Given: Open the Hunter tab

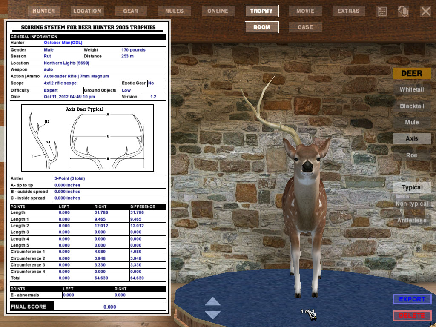Looking at the screenshot, I should pyautogui.click(x=44, y=11).
